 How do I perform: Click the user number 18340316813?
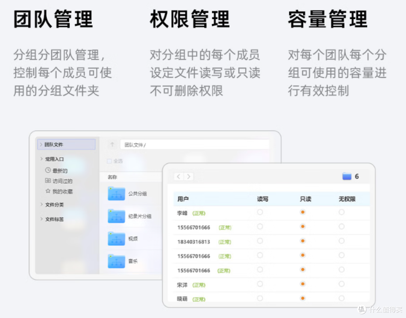click(x=194, y=242)
